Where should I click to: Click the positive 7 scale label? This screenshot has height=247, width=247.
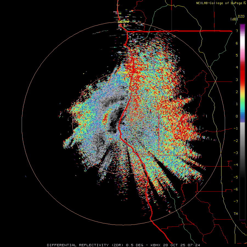pyautogui.click(x=237, y=31)
